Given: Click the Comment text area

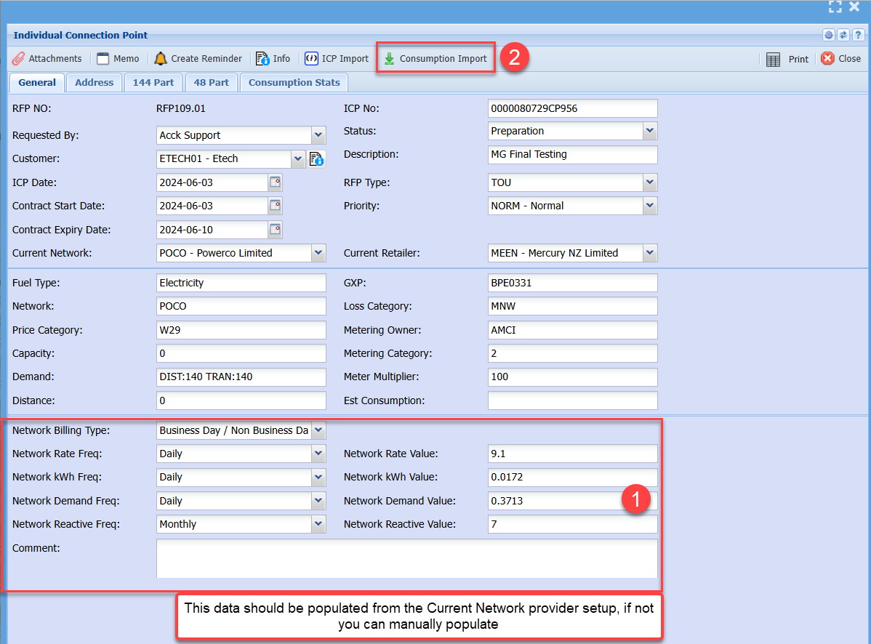Looking at the screenshot, I should tap(406, 558).
